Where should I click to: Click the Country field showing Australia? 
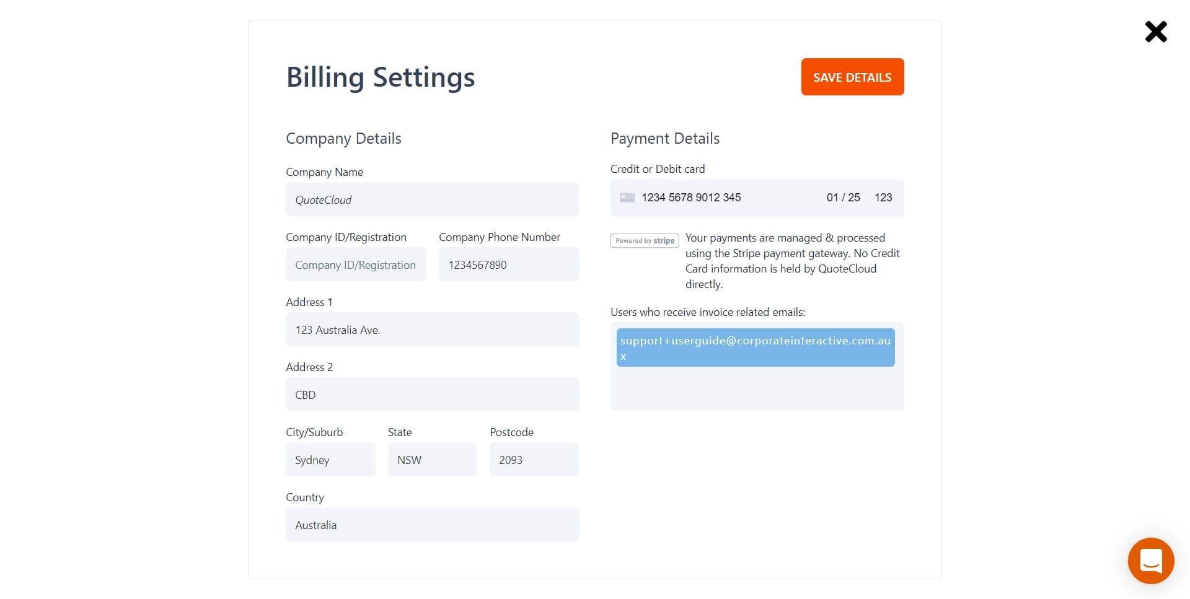(432, 525)
